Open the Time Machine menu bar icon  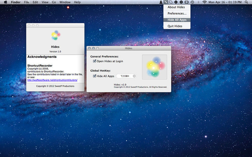tap(192, 2)
